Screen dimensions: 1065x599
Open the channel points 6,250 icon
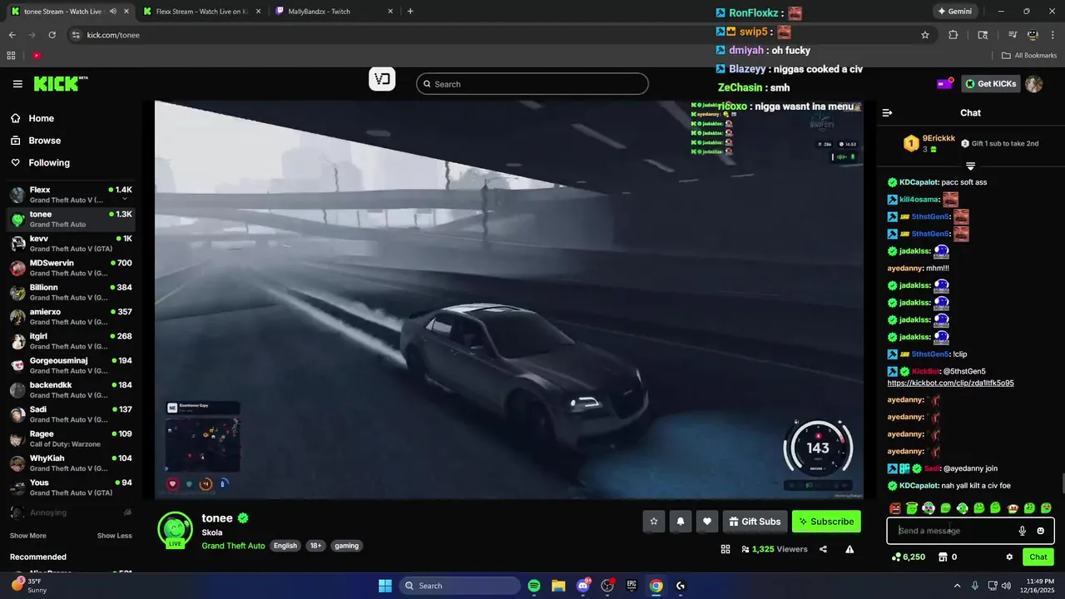(909, 557)
